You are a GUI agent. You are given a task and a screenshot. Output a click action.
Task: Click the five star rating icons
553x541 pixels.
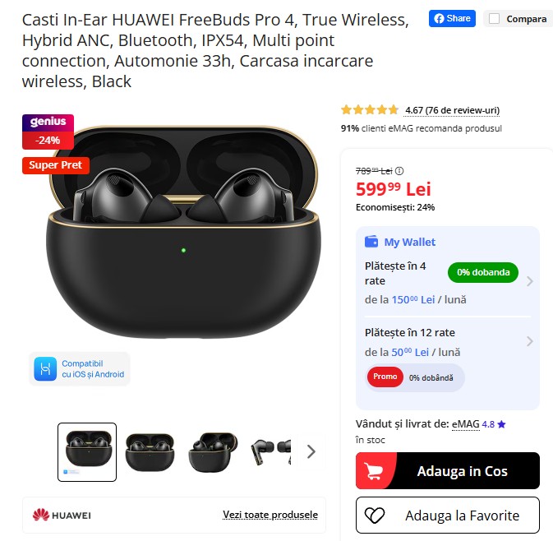[370, 110]
